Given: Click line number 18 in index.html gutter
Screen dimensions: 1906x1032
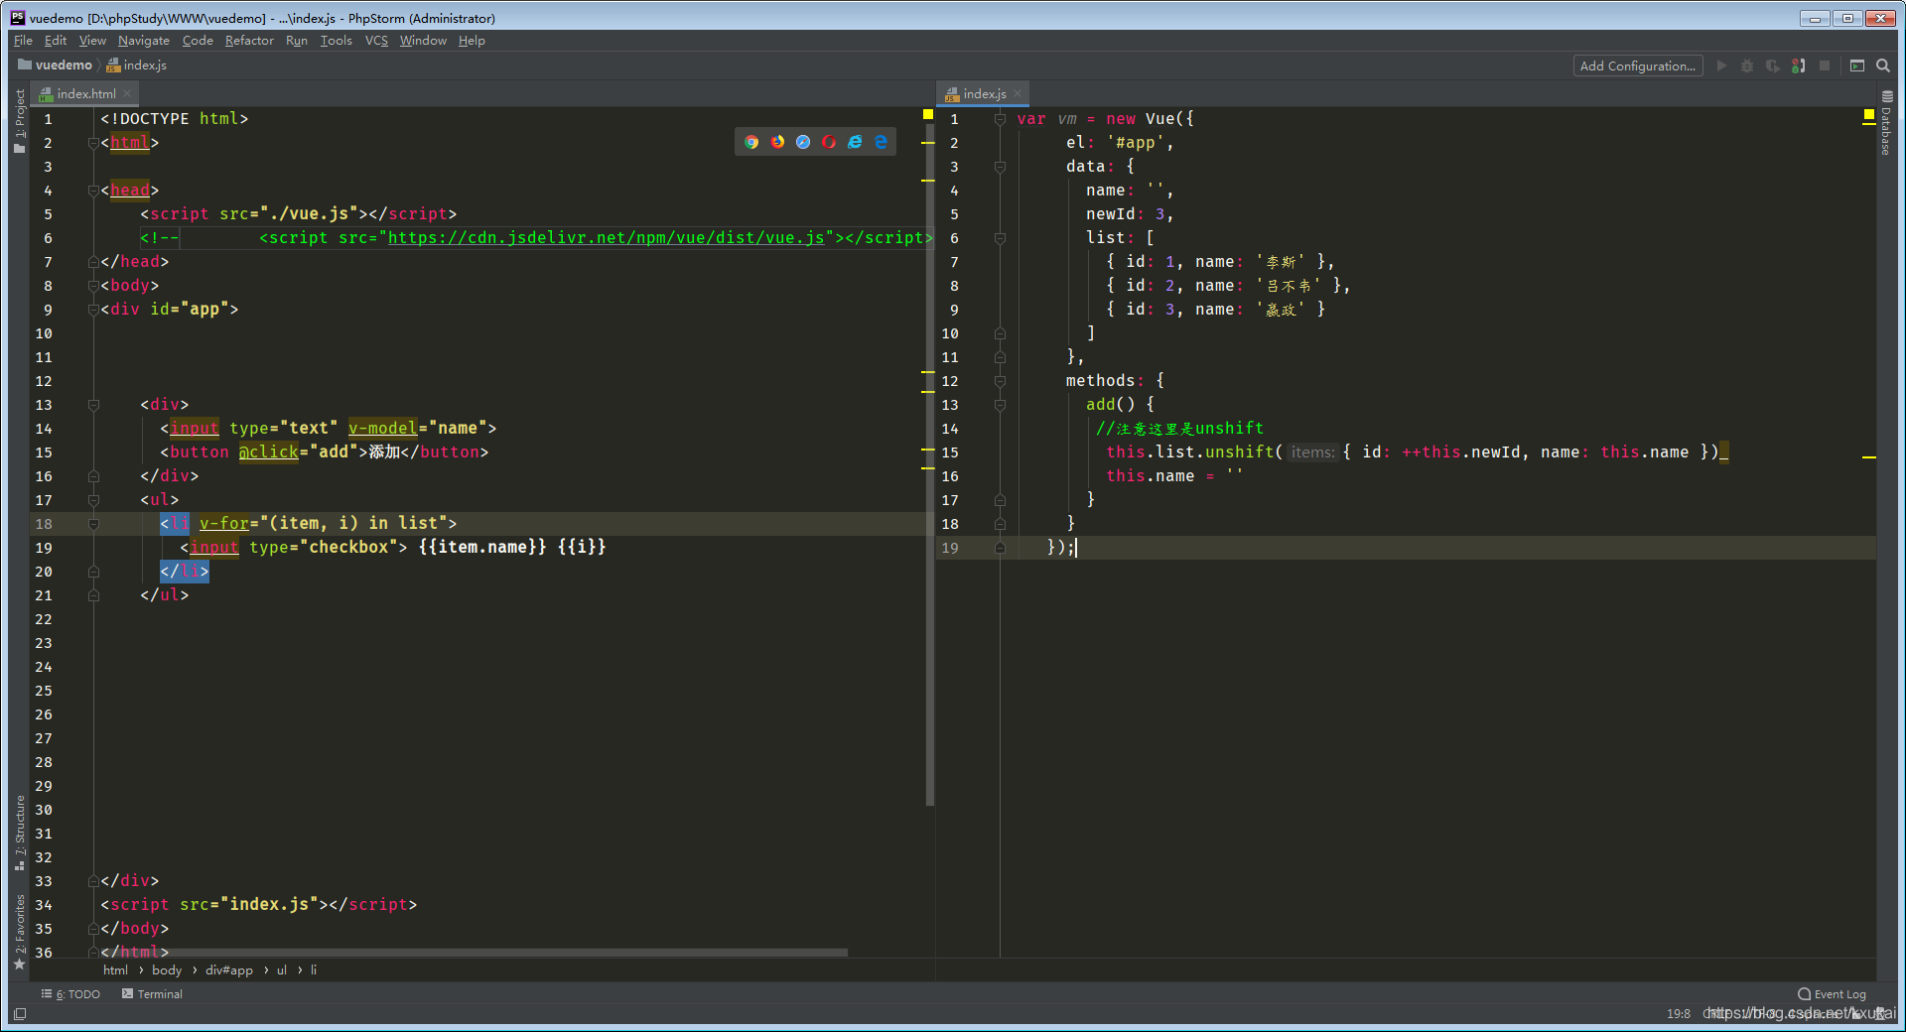Looking at the screenshot, I should pos(44,524).
